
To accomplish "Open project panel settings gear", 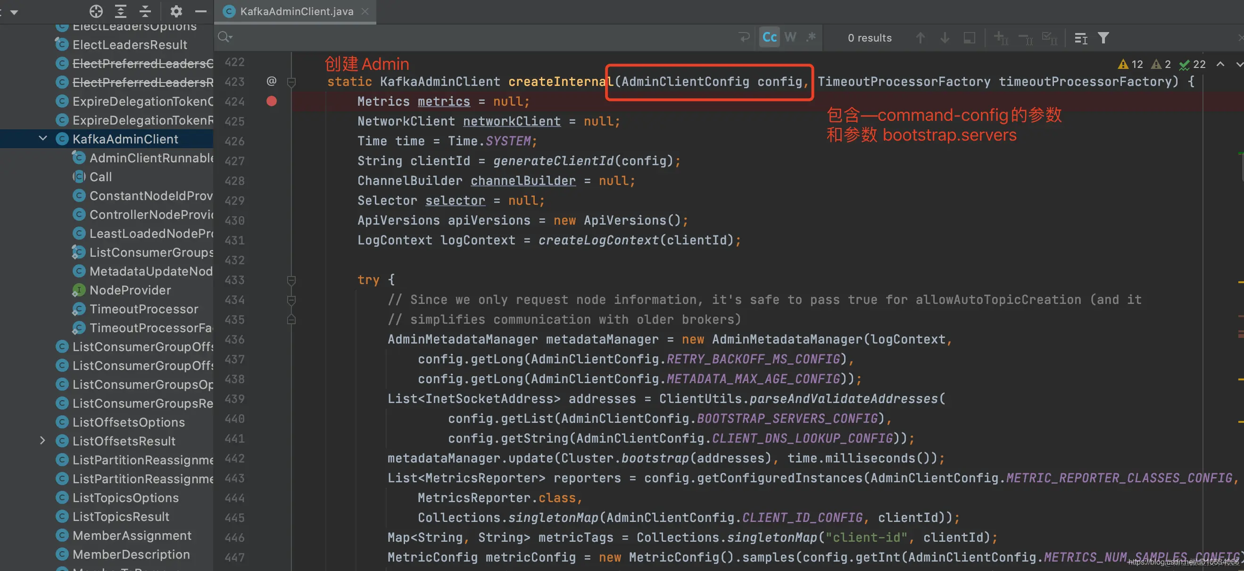I will click(176, 11).
